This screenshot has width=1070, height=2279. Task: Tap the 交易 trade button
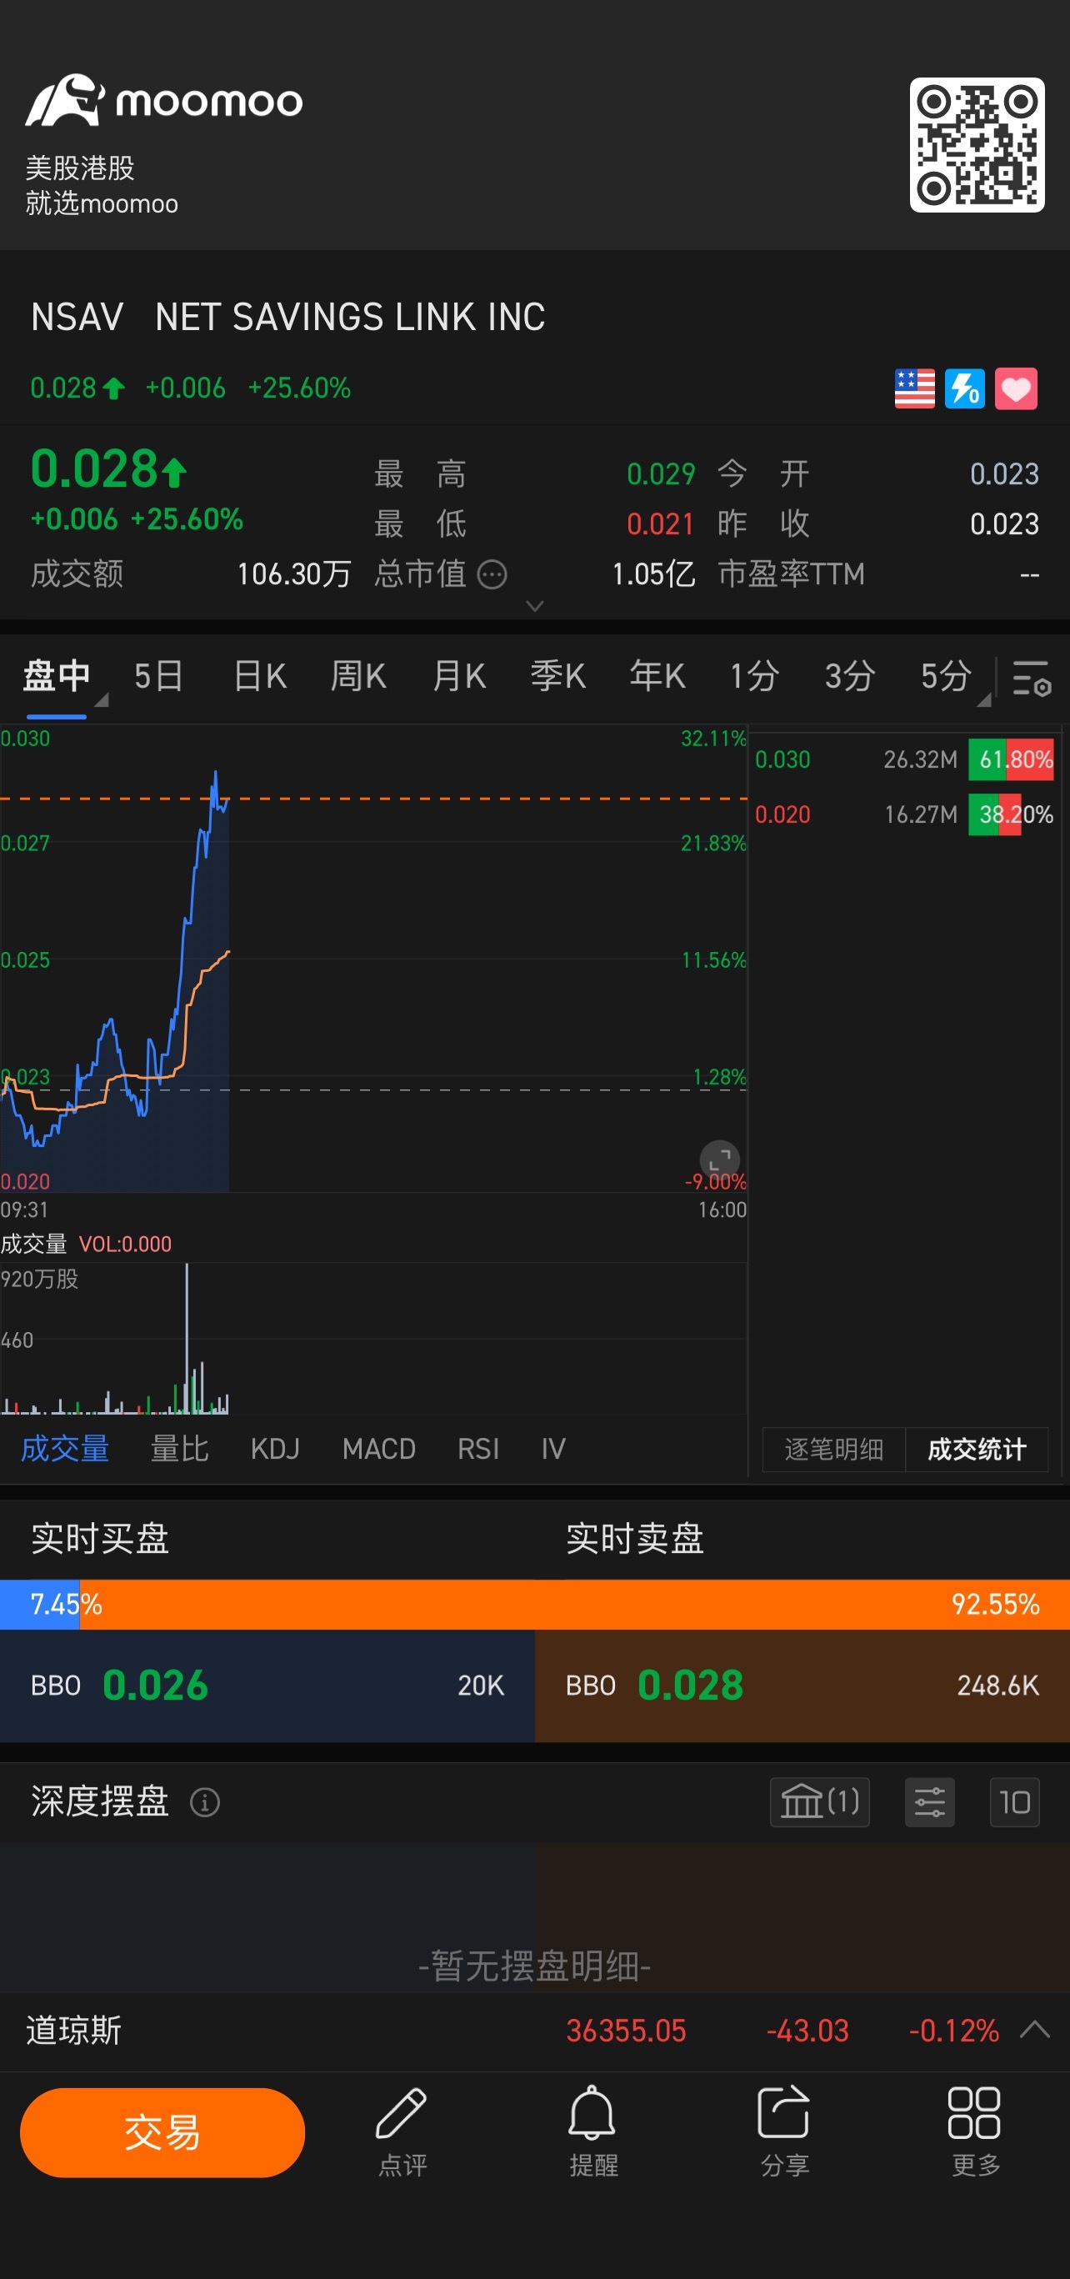(162, 2132)
